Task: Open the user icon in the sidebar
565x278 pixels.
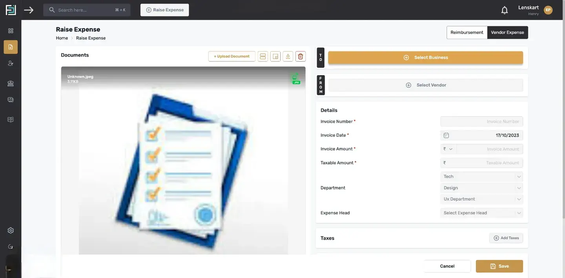Action: 11,63
